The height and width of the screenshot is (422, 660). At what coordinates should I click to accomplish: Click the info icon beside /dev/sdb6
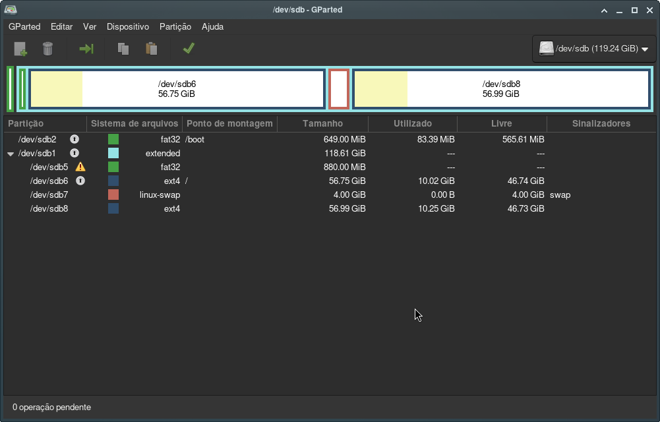80,181
